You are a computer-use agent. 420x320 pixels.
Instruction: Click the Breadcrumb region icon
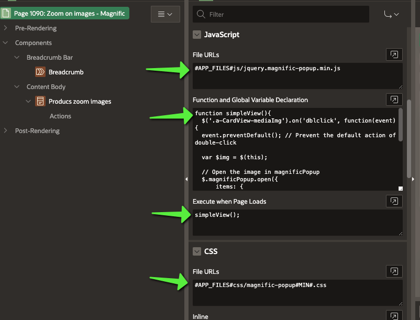click(40, 72)
